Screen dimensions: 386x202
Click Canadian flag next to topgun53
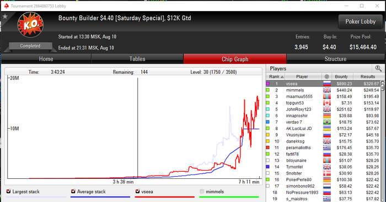[x=327, y=103]
